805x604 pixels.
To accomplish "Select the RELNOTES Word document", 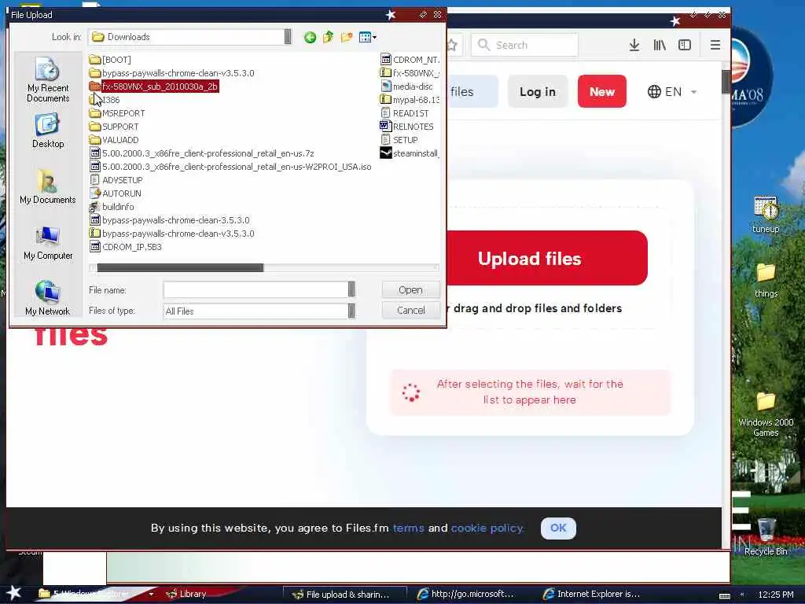I will click(406, 127).
